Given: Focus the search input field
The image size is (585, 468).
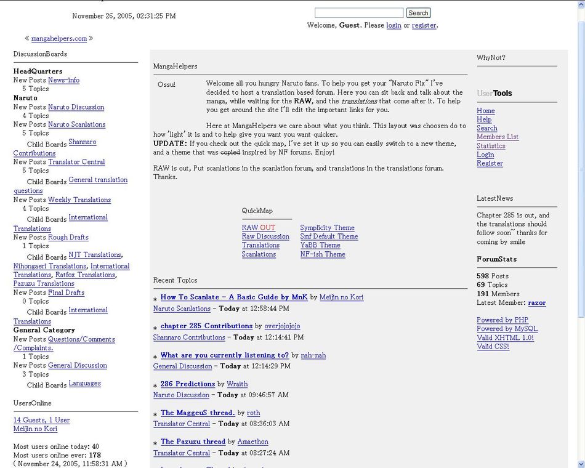Looking at the screenshot, I should tap(359, 13).
